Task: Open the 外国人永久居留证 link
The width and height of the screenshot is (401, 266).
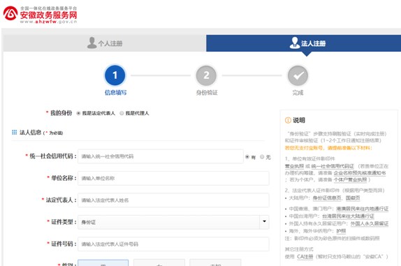Action: coord(370,223)
